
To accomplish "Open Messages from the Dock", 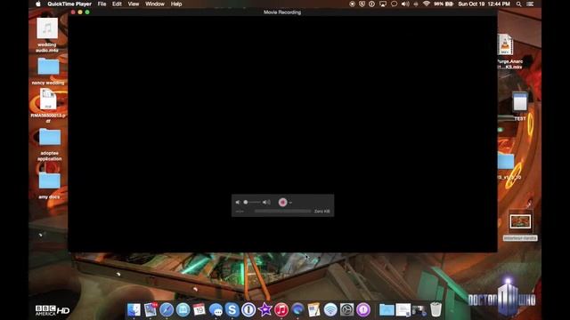I will pyautogui.click(x=216, y=310).
